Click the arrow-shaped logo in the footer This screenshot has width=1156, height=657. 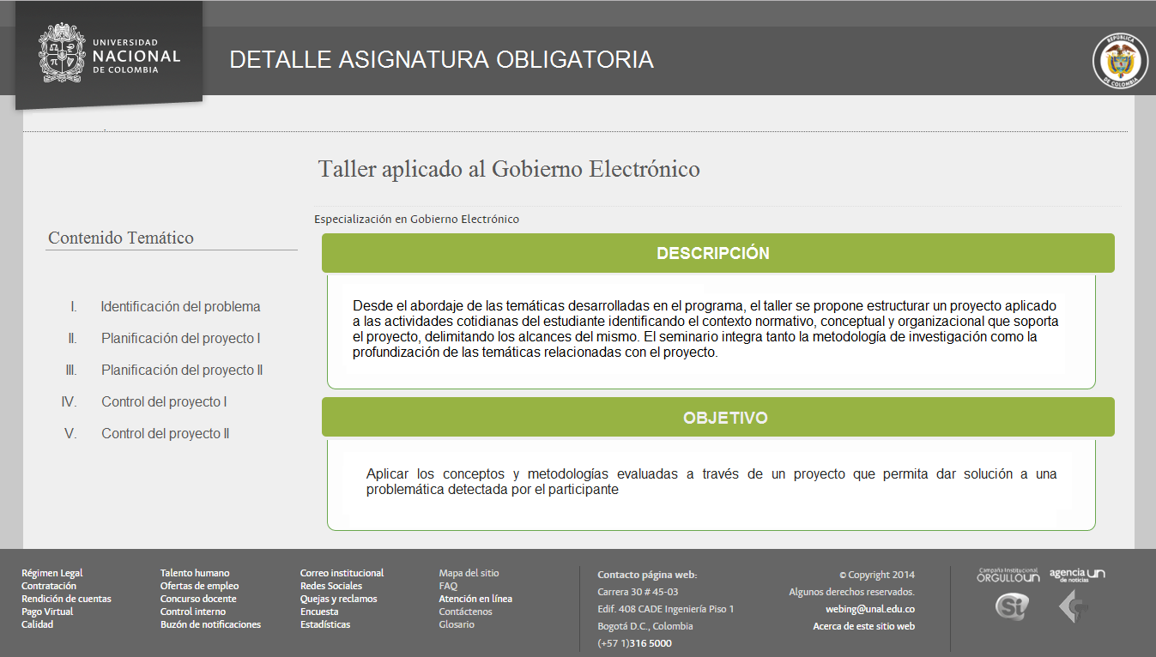coord(1073,607)
